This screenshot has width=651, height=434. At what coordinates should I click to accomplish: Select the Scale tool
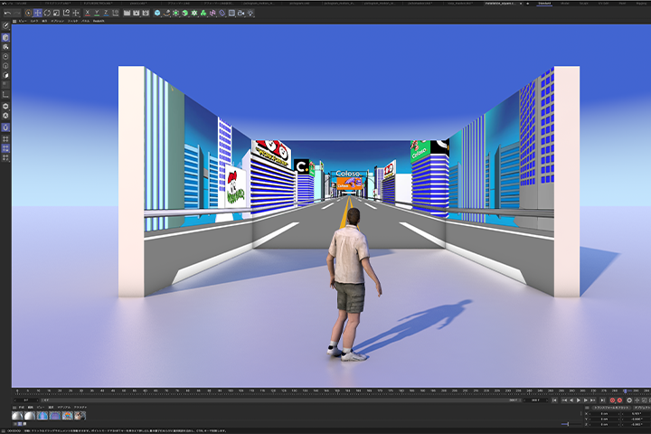pyautogui.click(x=56, y=13)
